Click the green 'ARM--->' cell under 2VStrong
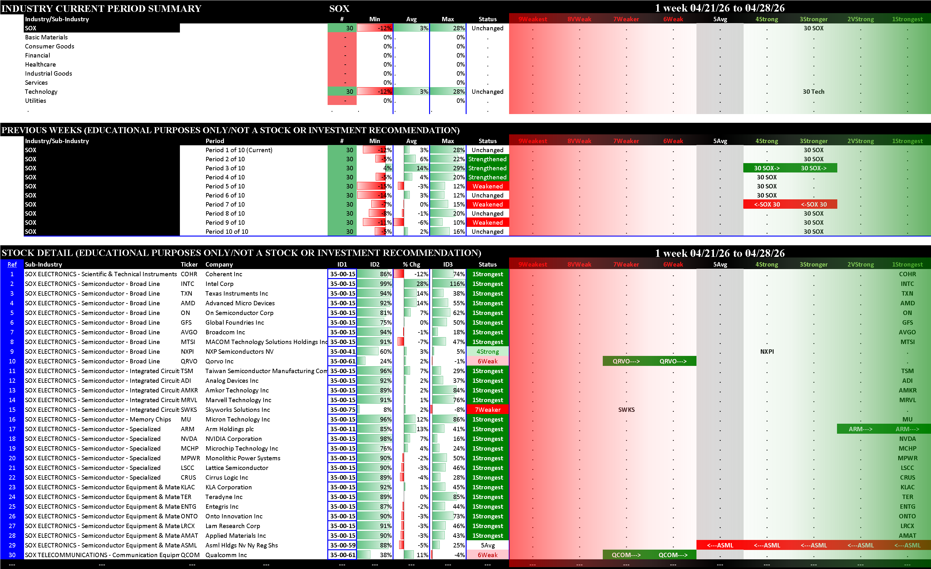931x569 pixels. (860, 429)
